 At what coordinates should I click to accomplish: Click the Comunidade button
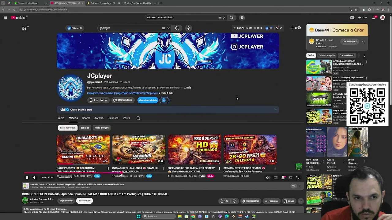[x=123, y=100]
